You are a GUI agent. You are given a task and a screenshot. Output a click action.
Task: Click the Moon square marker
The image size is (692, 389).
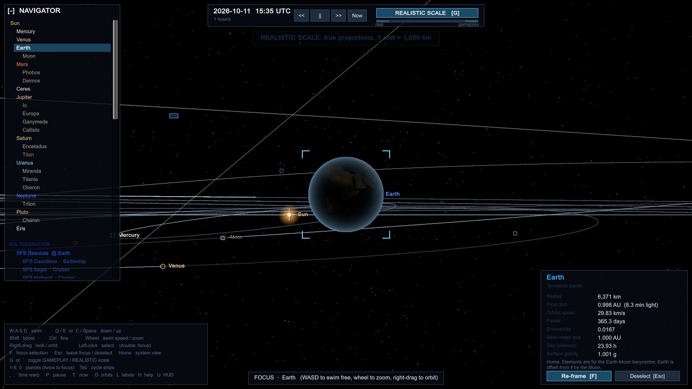[223, 238]
